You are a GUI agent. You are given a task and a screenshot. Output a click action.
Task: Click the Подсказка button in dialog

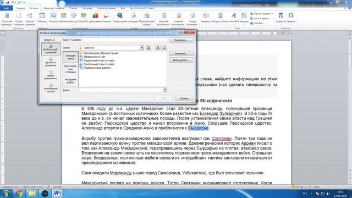point(181,40)
